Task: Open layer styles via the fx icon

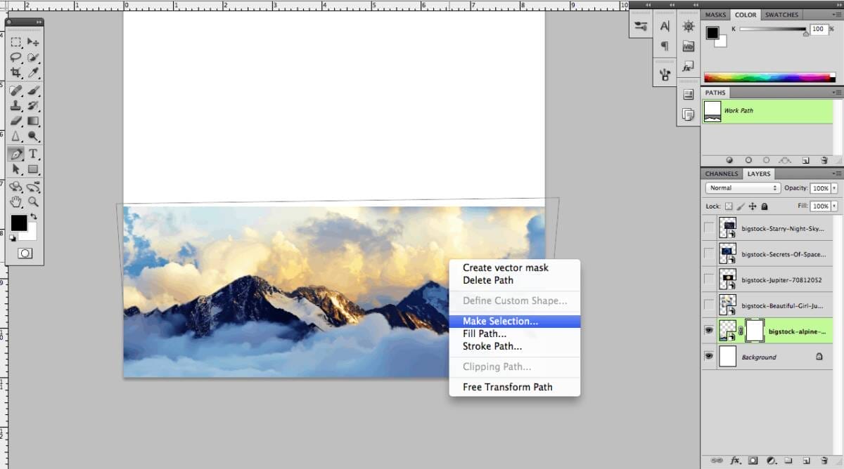Action: click(735, 461)
